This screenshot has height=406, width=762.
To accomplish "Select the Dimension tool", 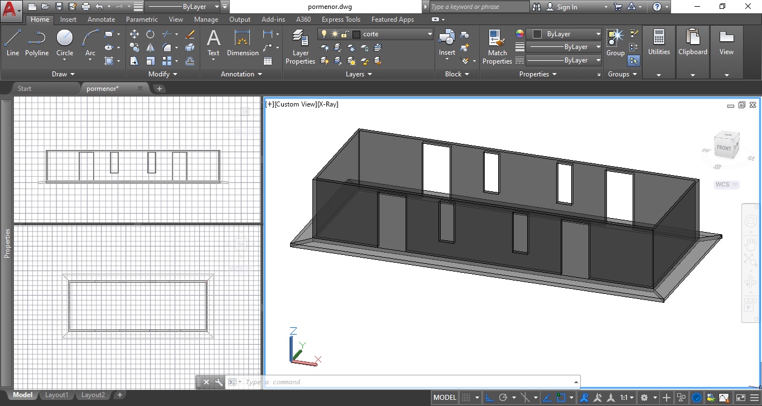I will pyautogui.click(x=243, y=43).
